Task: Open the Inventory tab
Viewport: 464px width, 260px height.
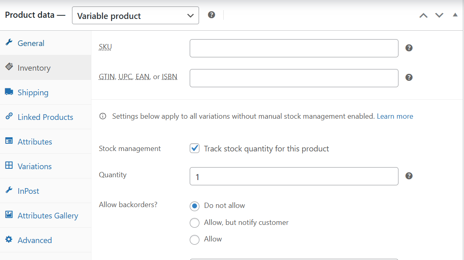Action: [46, 68]
